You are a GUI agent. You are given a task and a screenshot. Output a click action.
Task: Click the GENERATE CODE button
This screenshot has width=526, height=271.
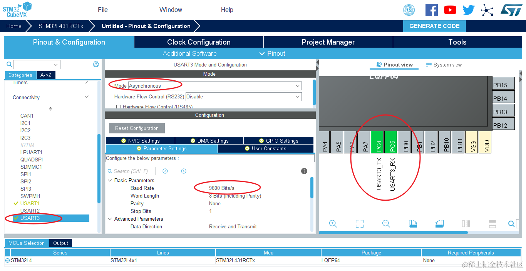434,26
